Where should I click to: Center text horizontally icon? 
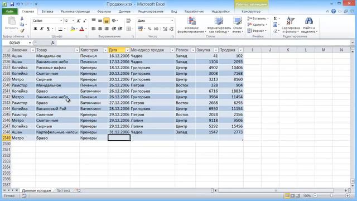click(100, 28)
